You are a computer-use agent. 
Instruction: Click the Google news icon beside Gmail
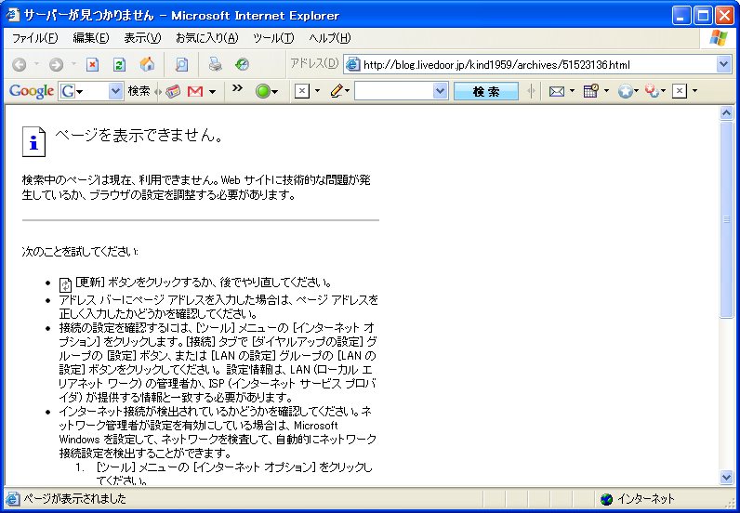point(173,91)
